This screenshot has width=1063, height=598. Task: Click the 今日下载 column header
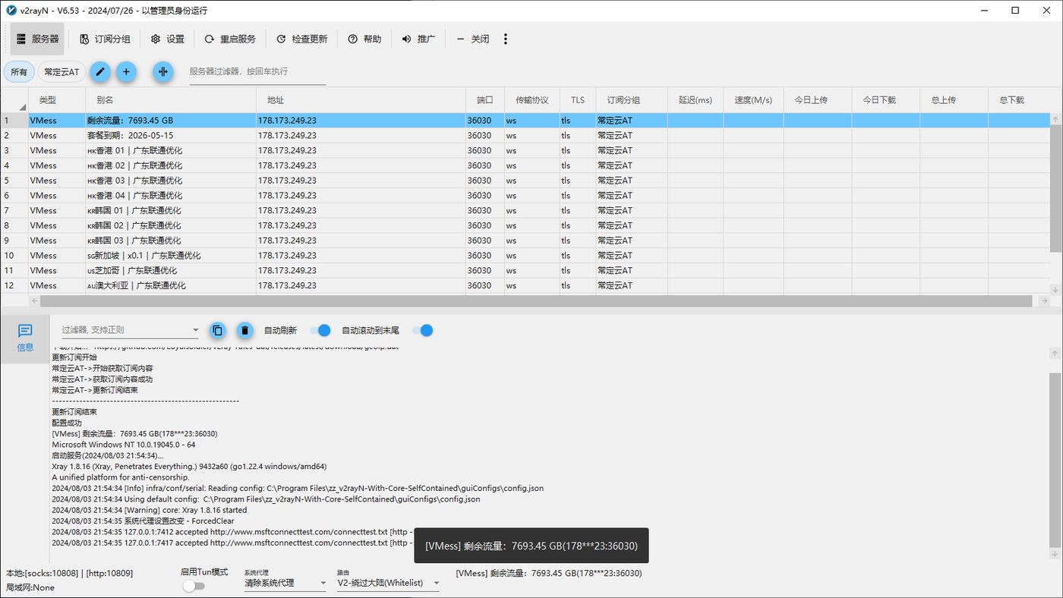[886, 100]
